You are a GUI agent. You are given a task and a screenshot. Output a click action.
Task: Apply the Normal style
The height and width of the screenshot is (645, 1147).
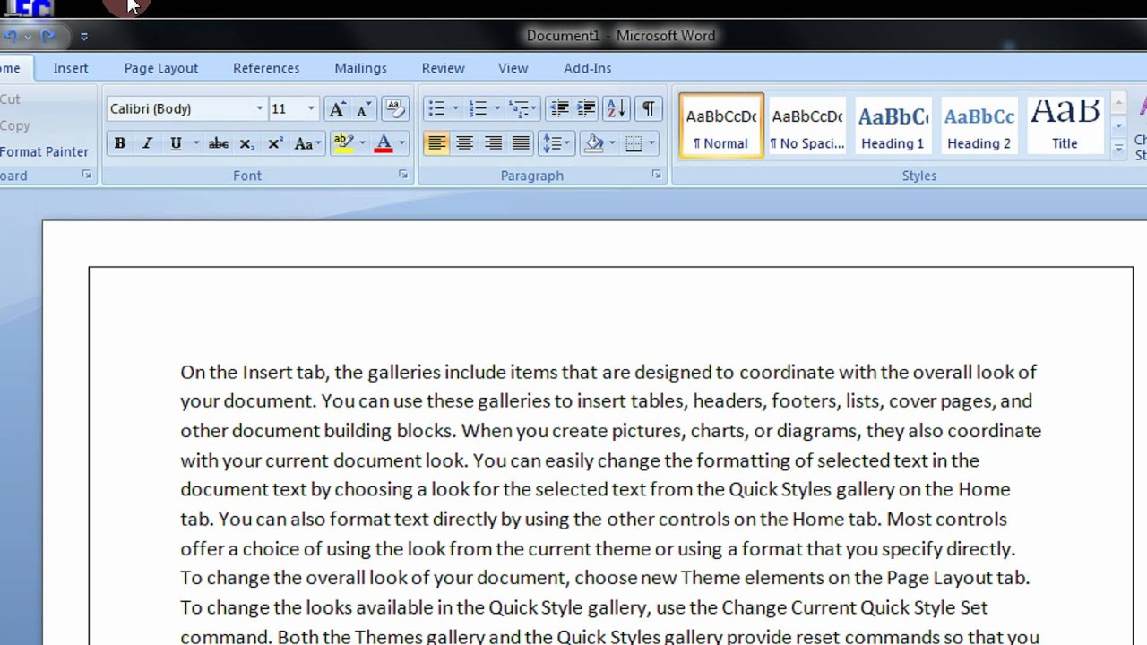pos(721,126)
